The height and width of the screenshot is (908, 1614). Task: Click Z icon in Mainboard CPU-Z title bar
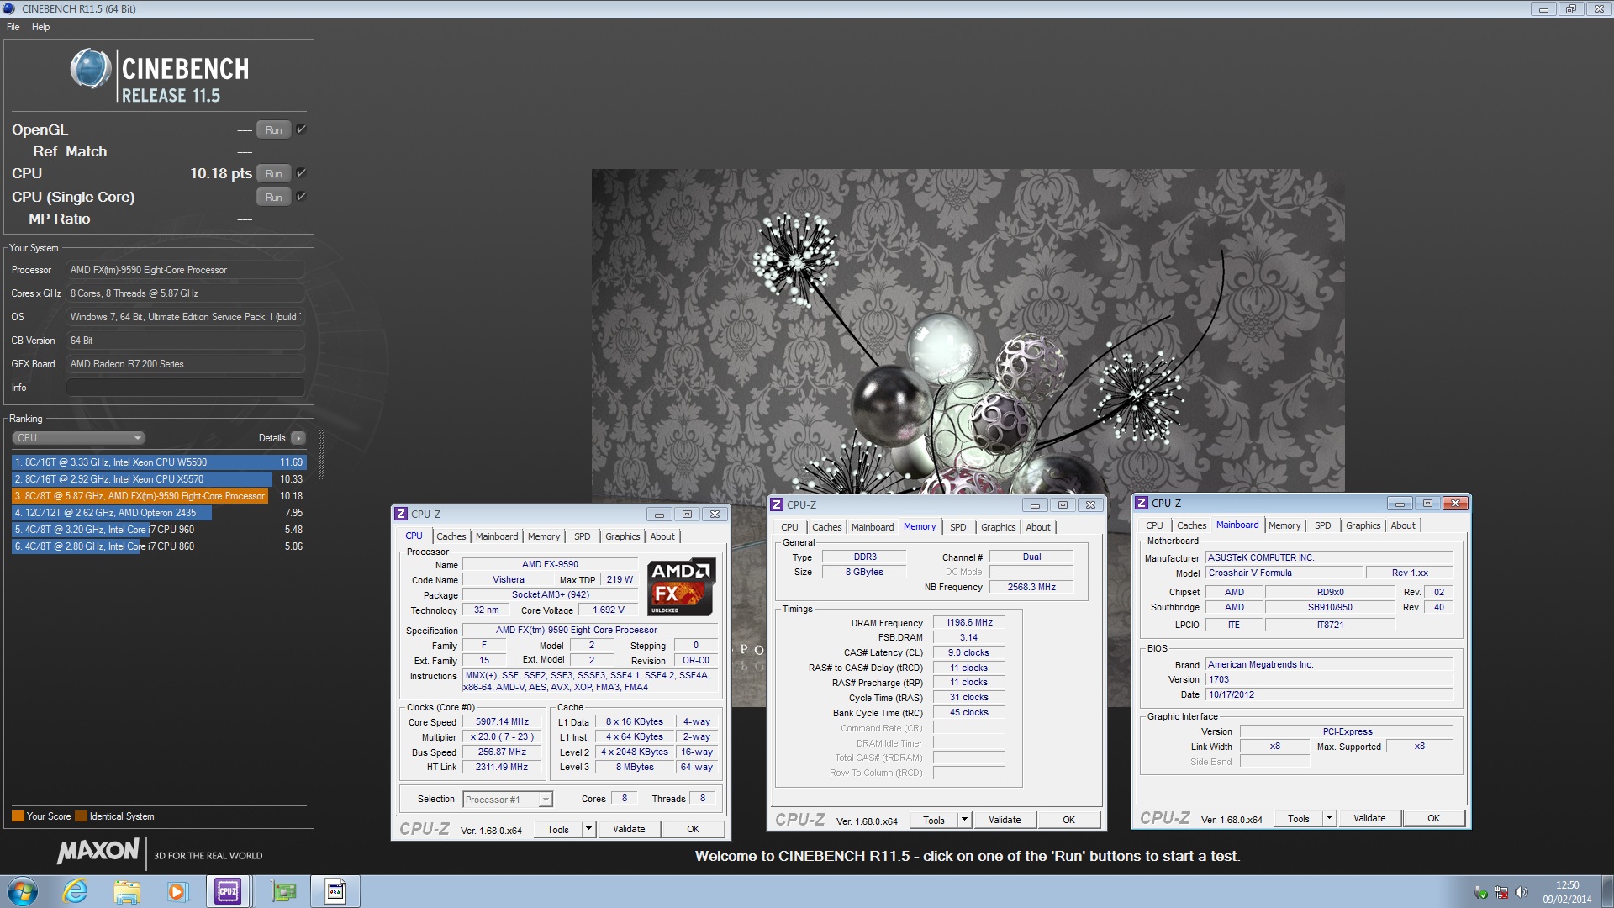(x=1142, y=503)
